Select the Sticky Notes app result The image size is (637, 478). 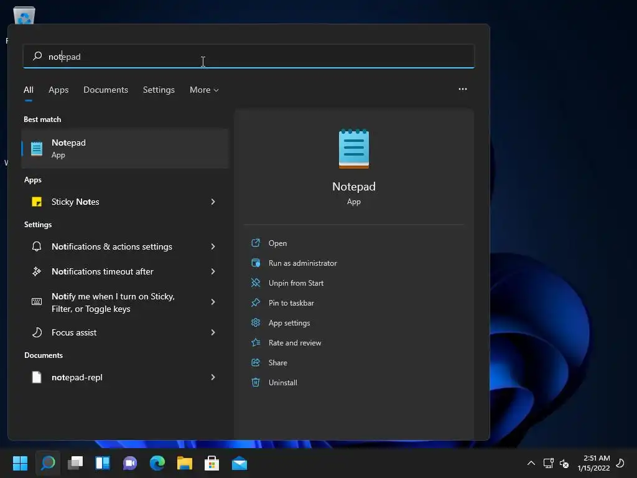[125, 202]
